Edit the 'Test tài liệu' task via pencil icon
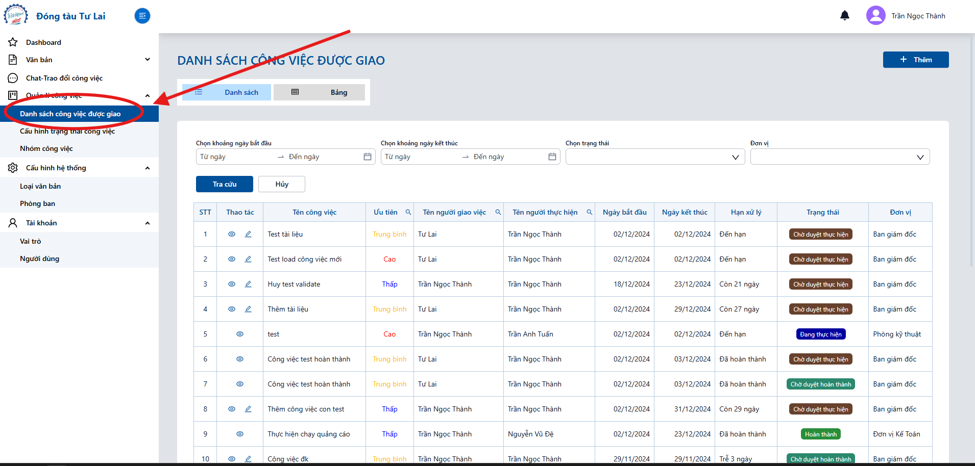Image resolution: width=975 pixels, height=466 pixels. pos(248,234)
